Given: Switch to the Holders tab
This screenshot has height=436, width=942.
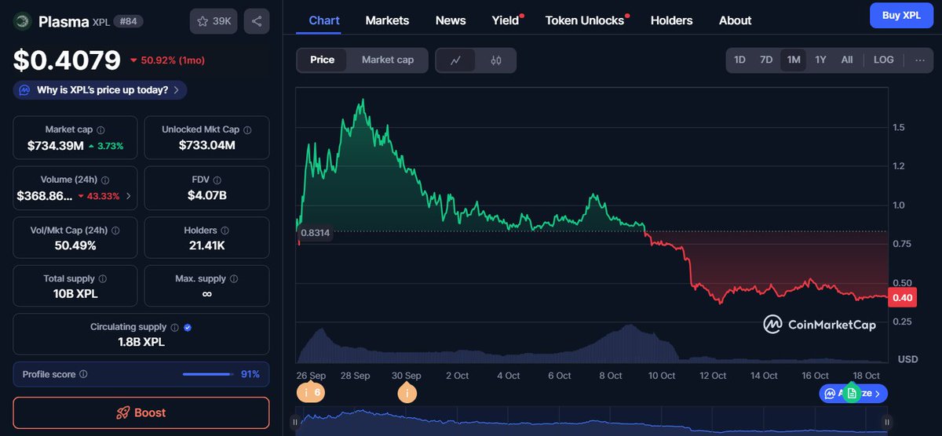Looking at the screenshot, I should (672, 20).
